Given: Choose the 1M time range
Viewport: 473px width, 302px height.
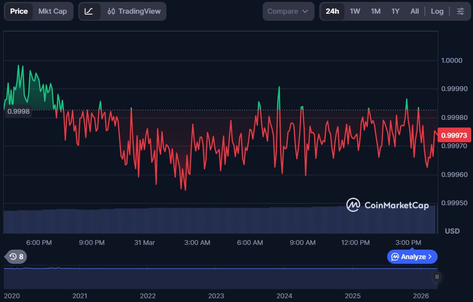Looking at the screenshot, I should [375, 11].
